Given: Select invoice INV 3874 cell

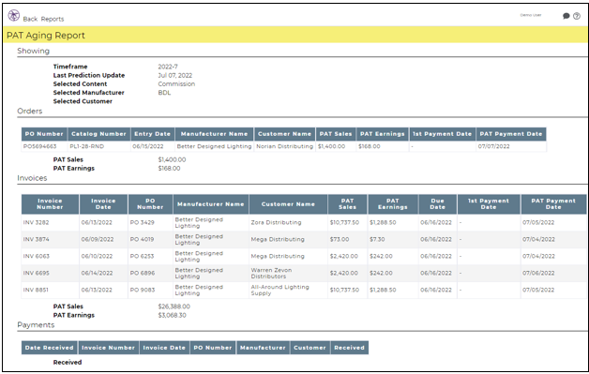Looking at the screenshot, I should pos(50,239).
